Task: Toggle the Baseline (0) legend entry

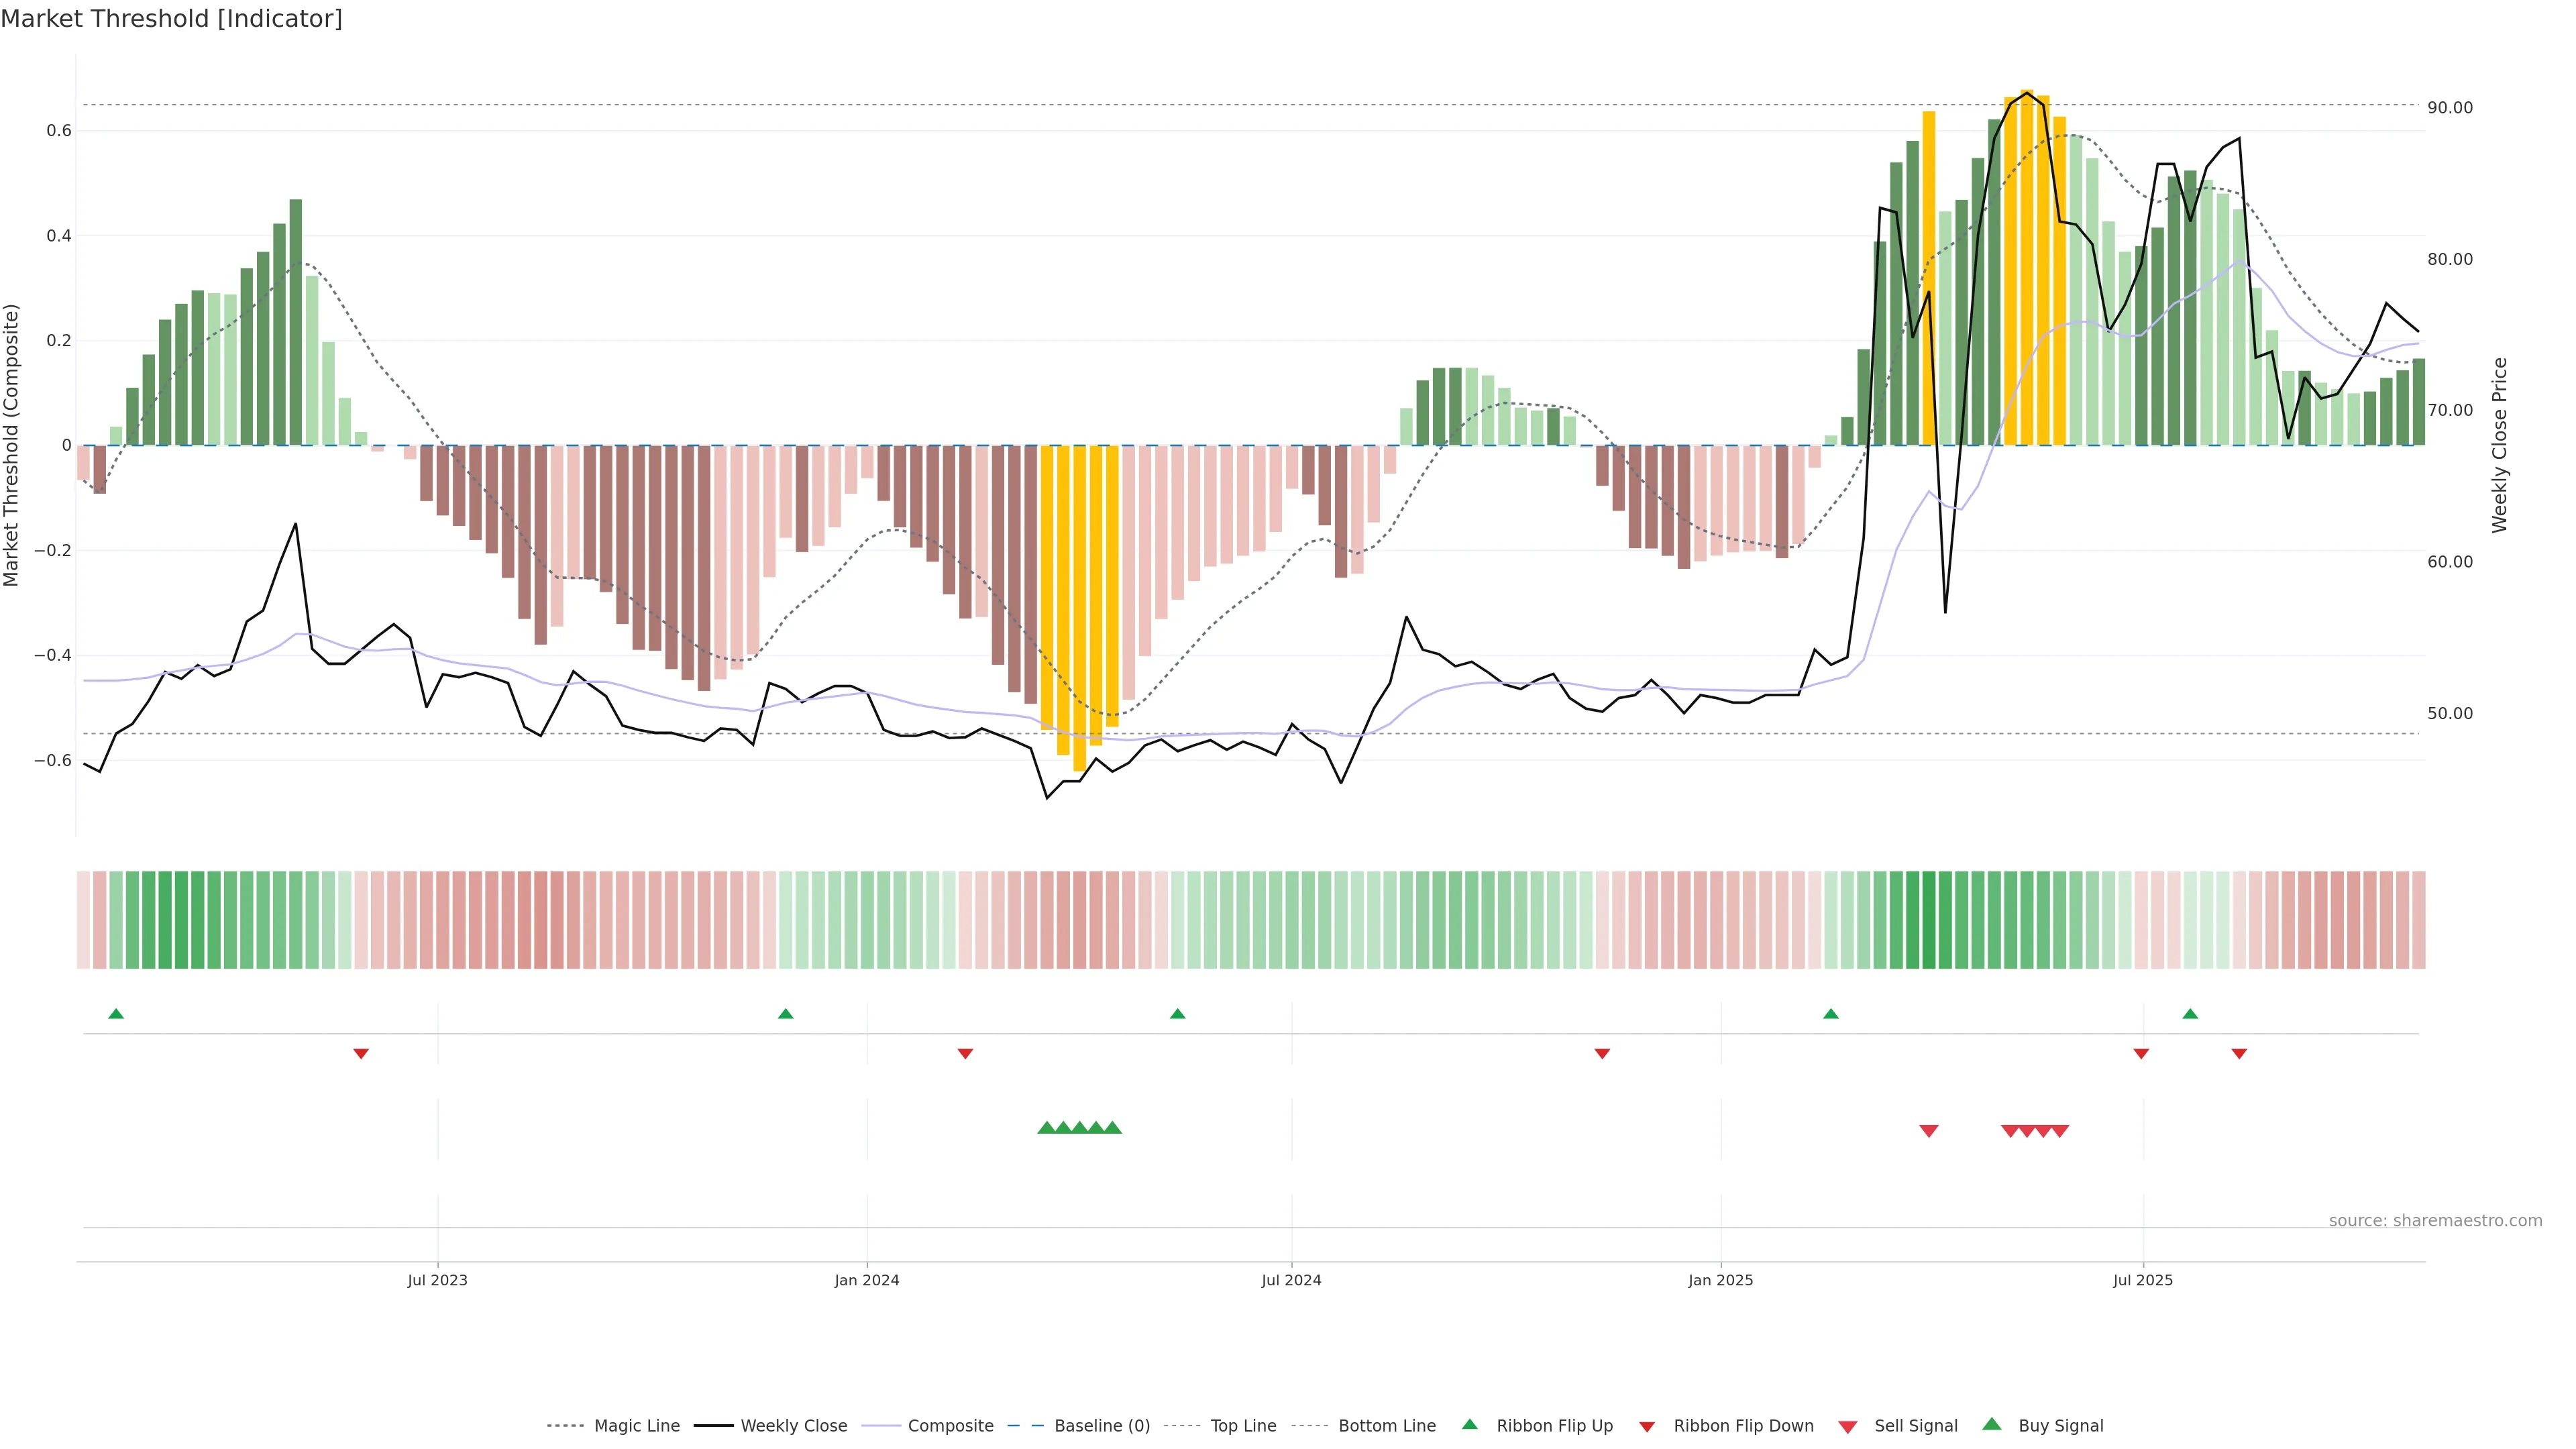Action: click(1102, 1426)
